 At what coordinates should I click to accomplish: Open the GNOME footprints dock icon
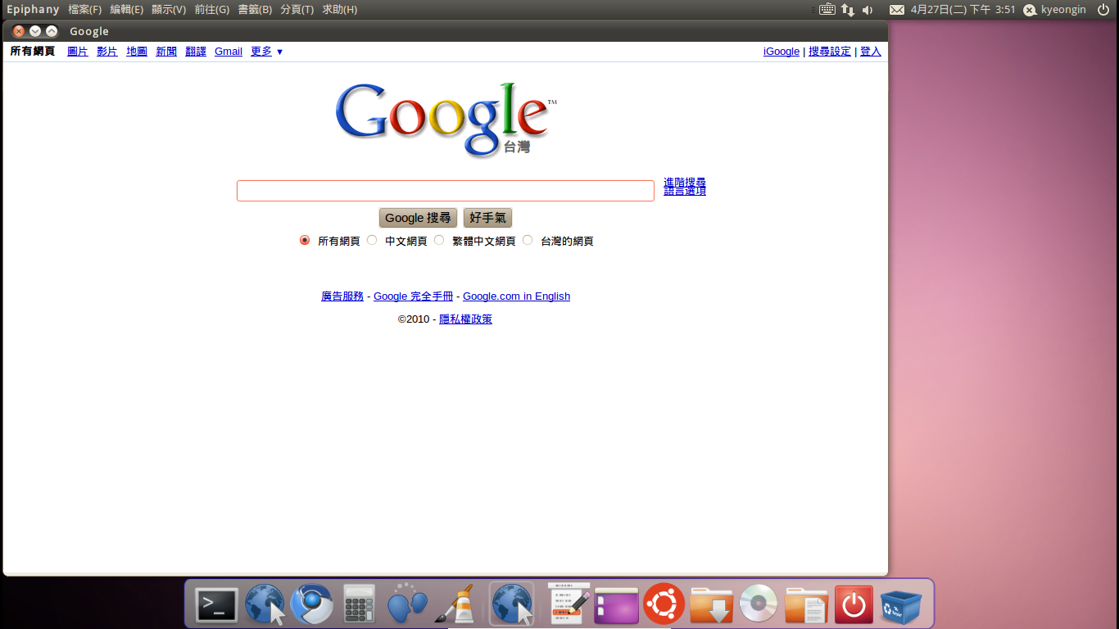(x=406, y=604)
